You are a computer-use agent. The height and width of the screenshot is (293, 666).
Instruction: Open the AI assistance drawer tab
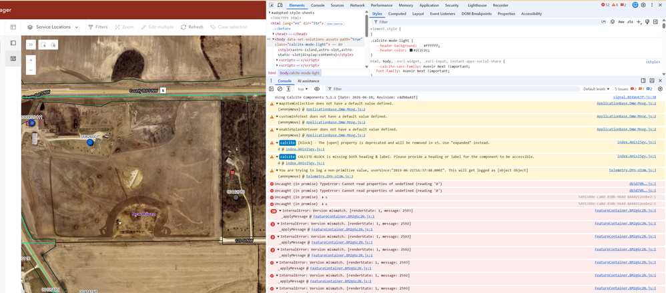308,81
